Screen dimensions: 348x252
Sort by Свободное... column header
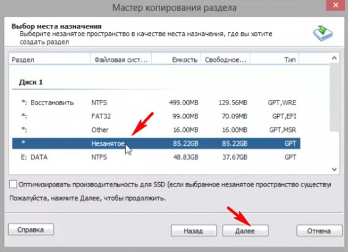[x=225, y=60]
